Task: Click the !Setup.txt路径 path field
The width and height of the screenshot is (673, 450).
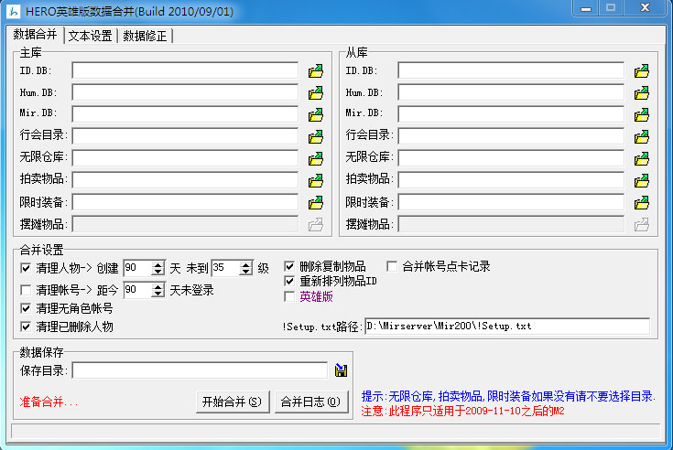Action: pyautogui.click(x=507, y=327)
